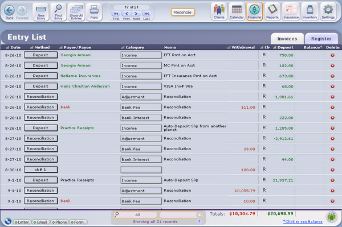The image size is (342, 227).
Task: Open the Inventory module
Action: [x=310, y=12]
